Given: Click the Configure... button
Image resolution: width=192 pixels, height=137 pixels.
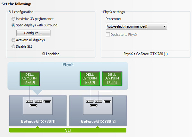Looking at the screenshot, I should [x=33, y=33].
